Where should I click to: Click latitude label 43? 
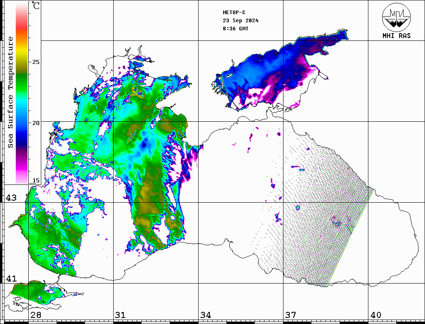tap(11, 198)
